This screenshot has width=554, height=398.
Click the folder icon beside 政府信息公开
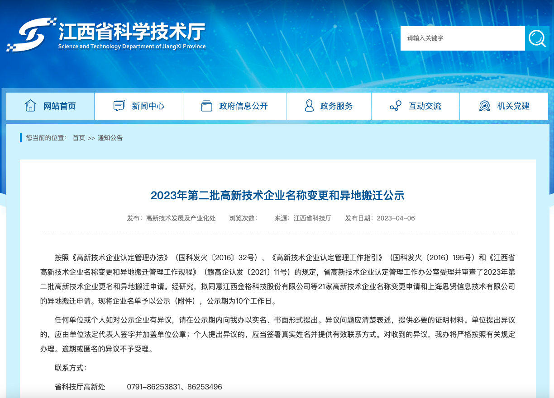point(206,106)
